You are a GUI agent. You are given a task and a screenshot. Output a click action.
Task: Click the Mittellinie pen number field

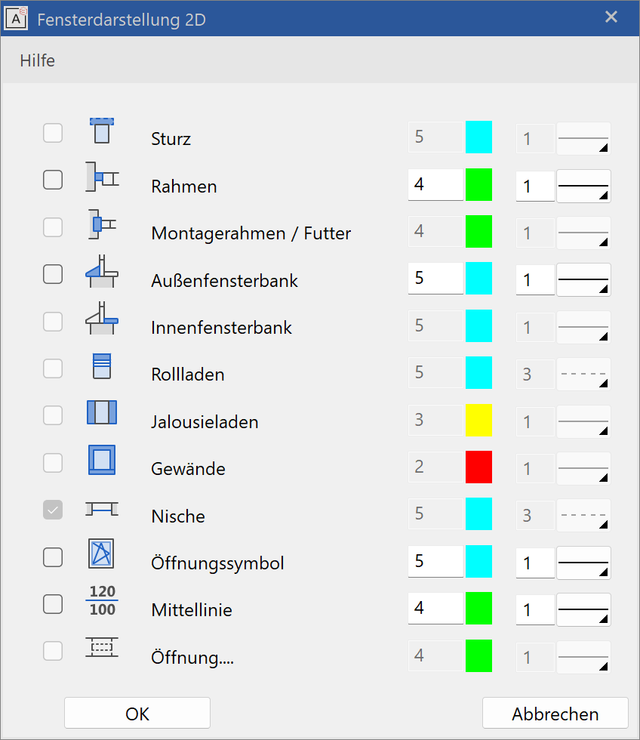click(435, 608)
